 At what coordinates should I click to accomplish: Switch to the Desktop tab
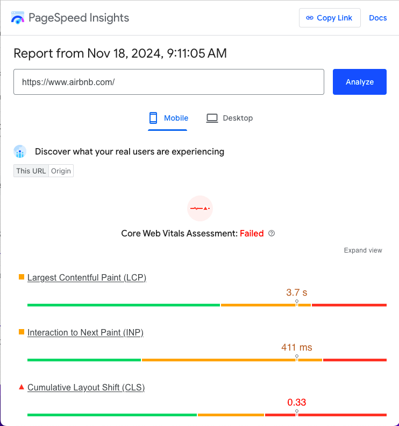(230, 118)
